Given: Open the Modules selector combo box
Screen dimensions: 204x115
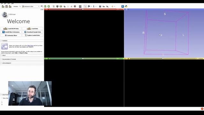Looking at the screenshot, I should point(31,6).
